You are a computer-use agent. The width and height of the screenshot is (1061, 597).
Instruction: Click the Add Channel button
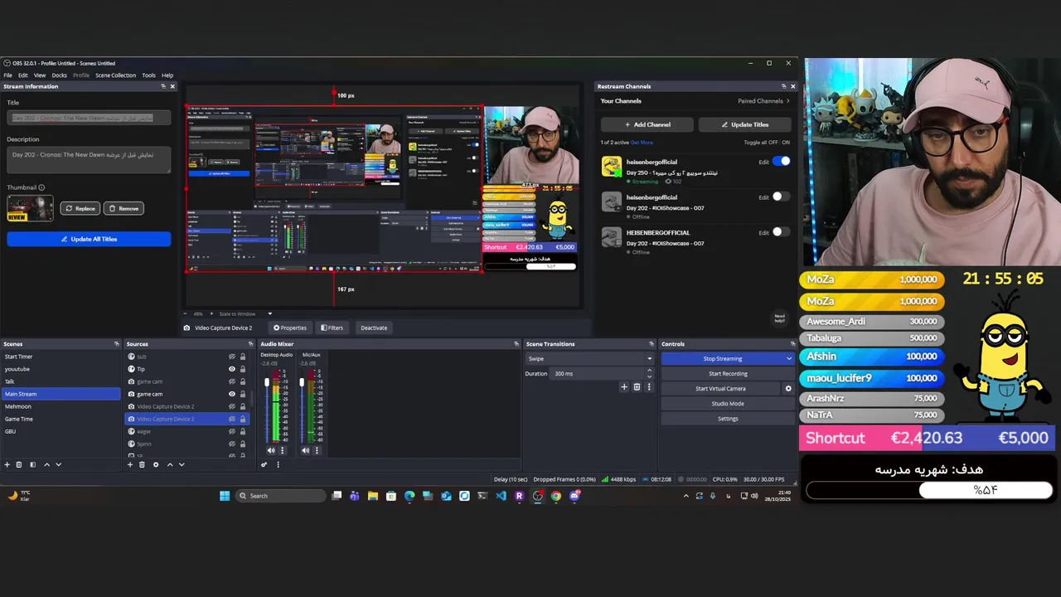[x=647, y=124]
